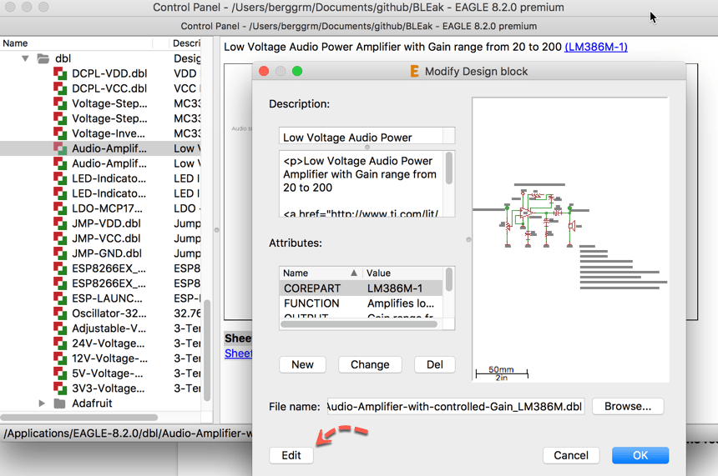Viewport: 718px width, 476px height.
Task: Click the Sheet link in preview pane
Action: click(238, 353)
